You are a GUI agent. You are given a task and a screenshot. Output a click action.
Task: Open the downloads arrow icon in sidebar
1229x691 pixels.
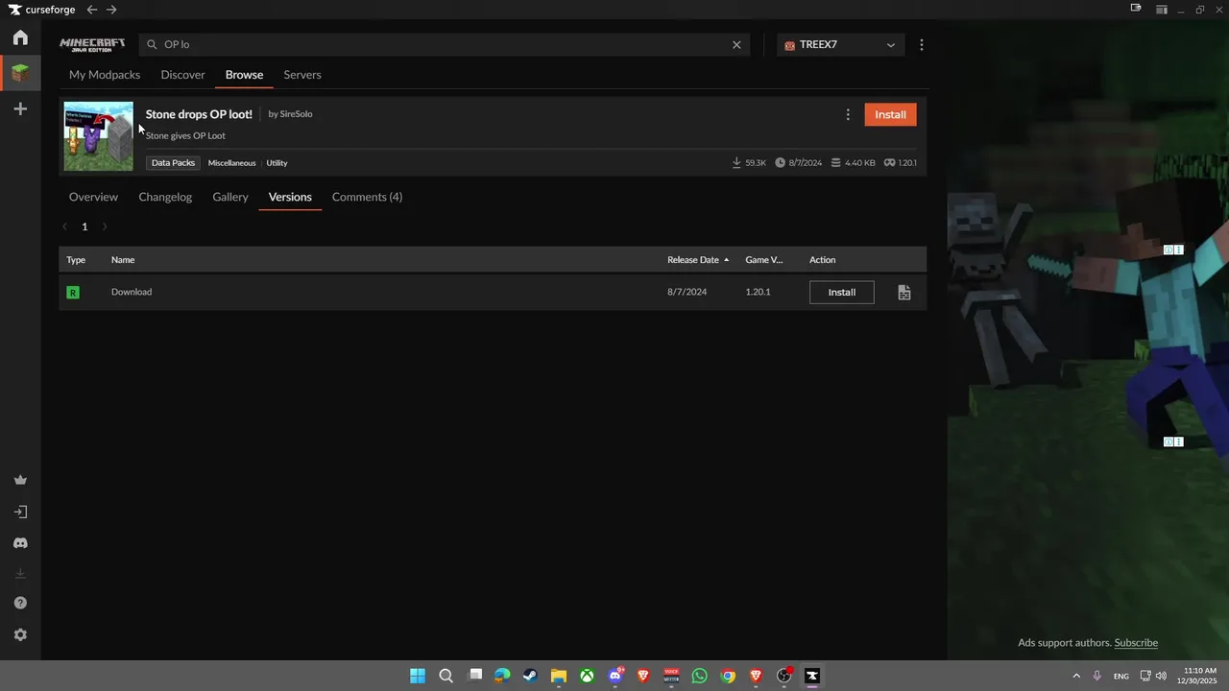point(20,573)
